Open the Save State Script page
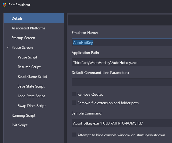Viewport: 172px width, 143px height. [34, 86]
